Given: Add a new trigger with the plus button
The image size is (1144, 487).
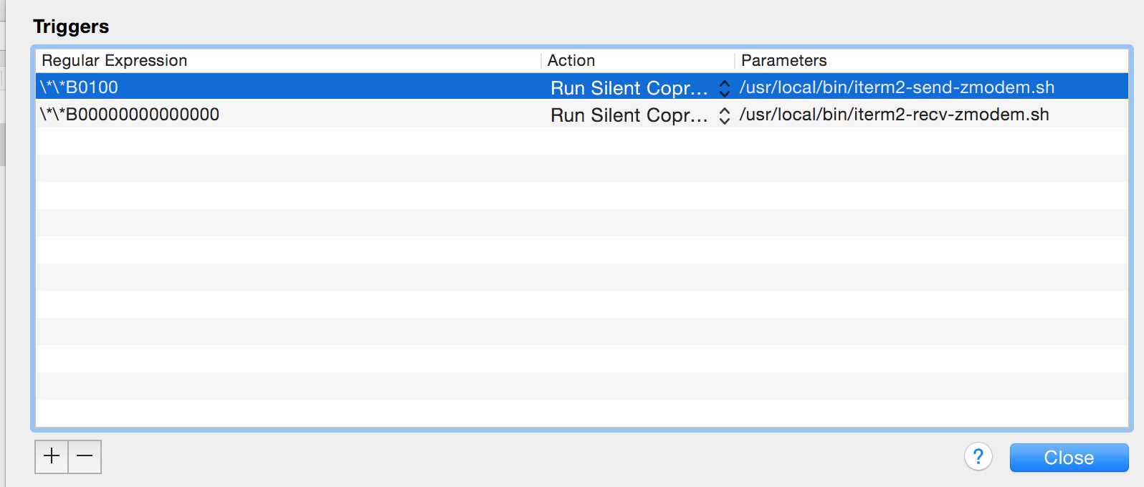Looking at the screenshot, I should pos(52,457).
